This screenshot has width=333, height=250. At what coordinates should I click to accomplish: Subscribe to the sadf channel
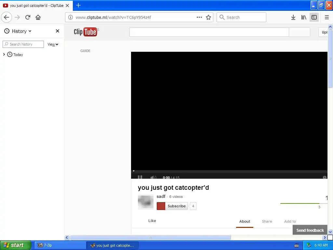point(172,206)
